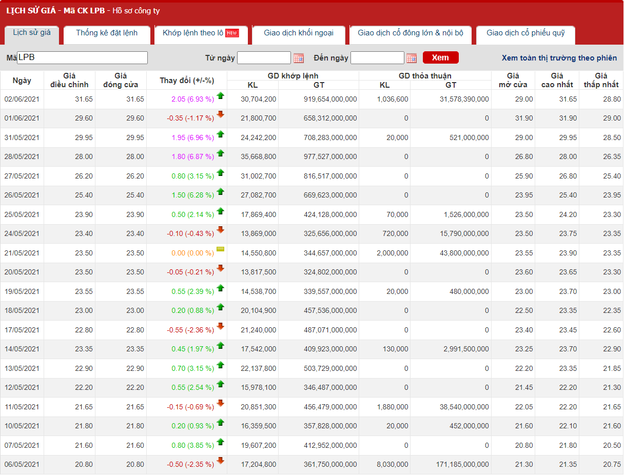Viewport: 624px width, 475px height.
Task: Focus the 'Từ ngày' date input
Action: tap(264, 58)
